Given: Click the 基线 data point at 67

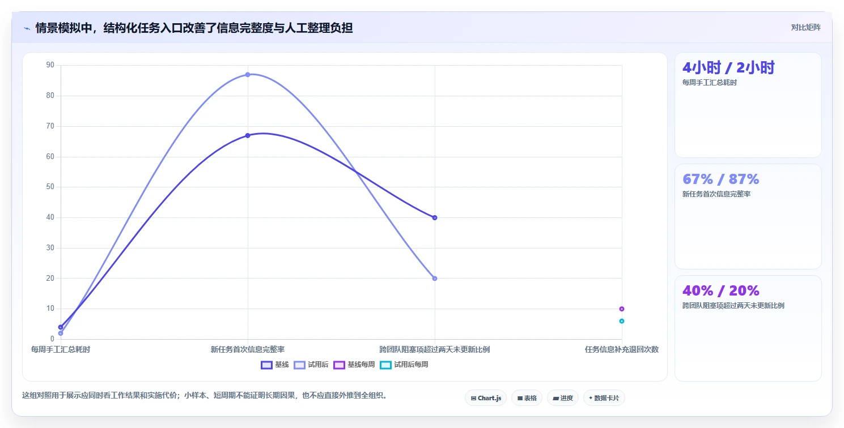Looking at the screenshot, I should [248, 135].
